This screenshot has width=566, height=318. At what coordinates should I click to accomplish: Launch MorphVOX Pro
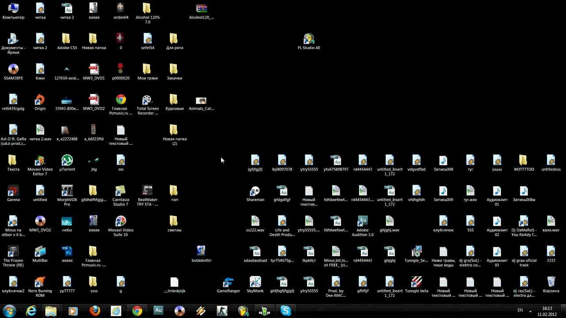point(67,196)
